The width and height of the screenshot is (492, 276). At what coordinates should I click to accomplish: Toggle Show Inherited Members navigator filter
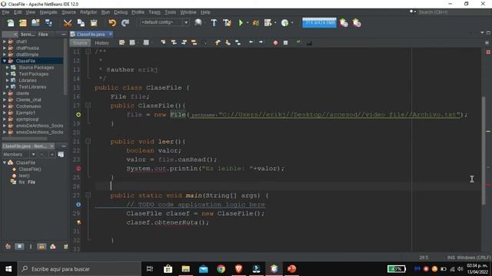(8, 247)
